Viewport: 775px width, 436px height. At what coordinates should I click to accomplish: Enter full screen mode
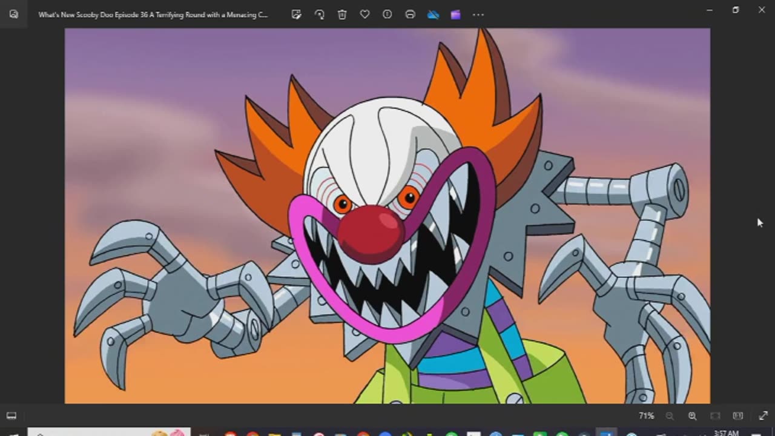(x=763, y=416)
